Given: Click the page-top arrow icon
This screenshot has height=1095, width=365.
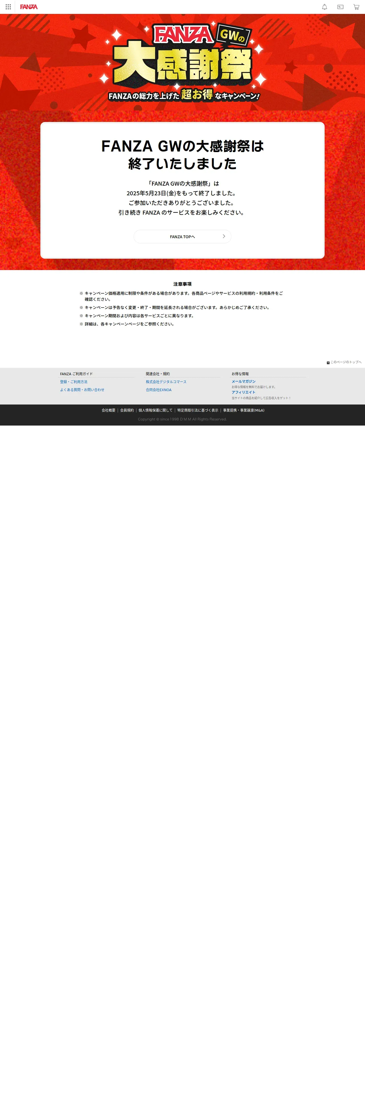Looking at the screenshot, I should [x=328, y=363].
